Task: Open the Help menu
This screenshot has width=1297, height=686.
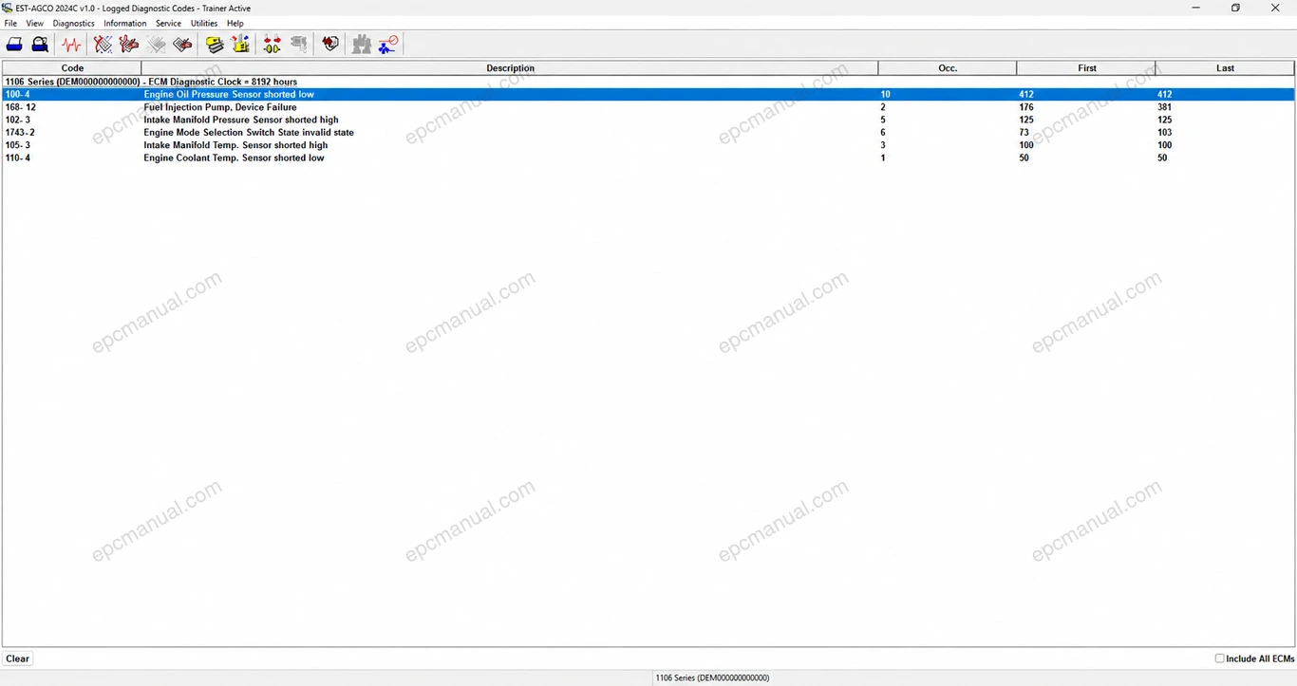Action: click(x=235, y=23)
